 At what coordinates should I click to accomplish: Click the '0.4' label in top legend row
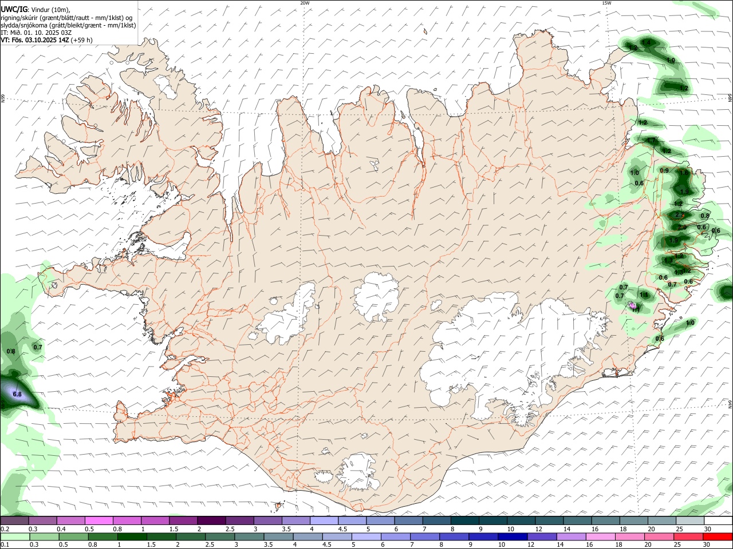(61, 529)
